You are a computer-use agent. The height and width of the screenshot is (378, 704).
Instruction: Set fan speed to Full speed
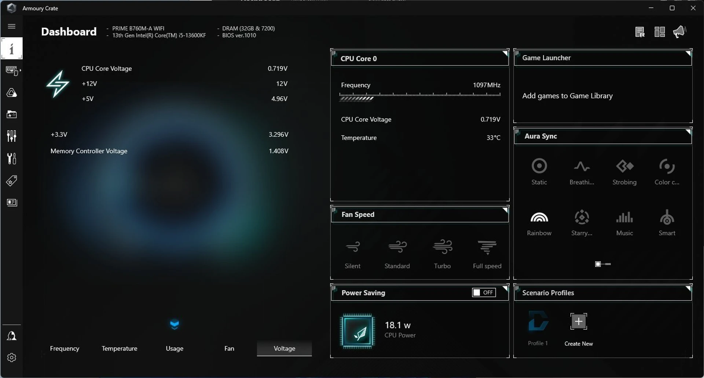[487, 254]
